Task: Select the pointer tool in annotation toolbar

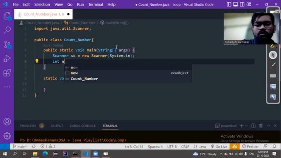Action: click(273, 55)
